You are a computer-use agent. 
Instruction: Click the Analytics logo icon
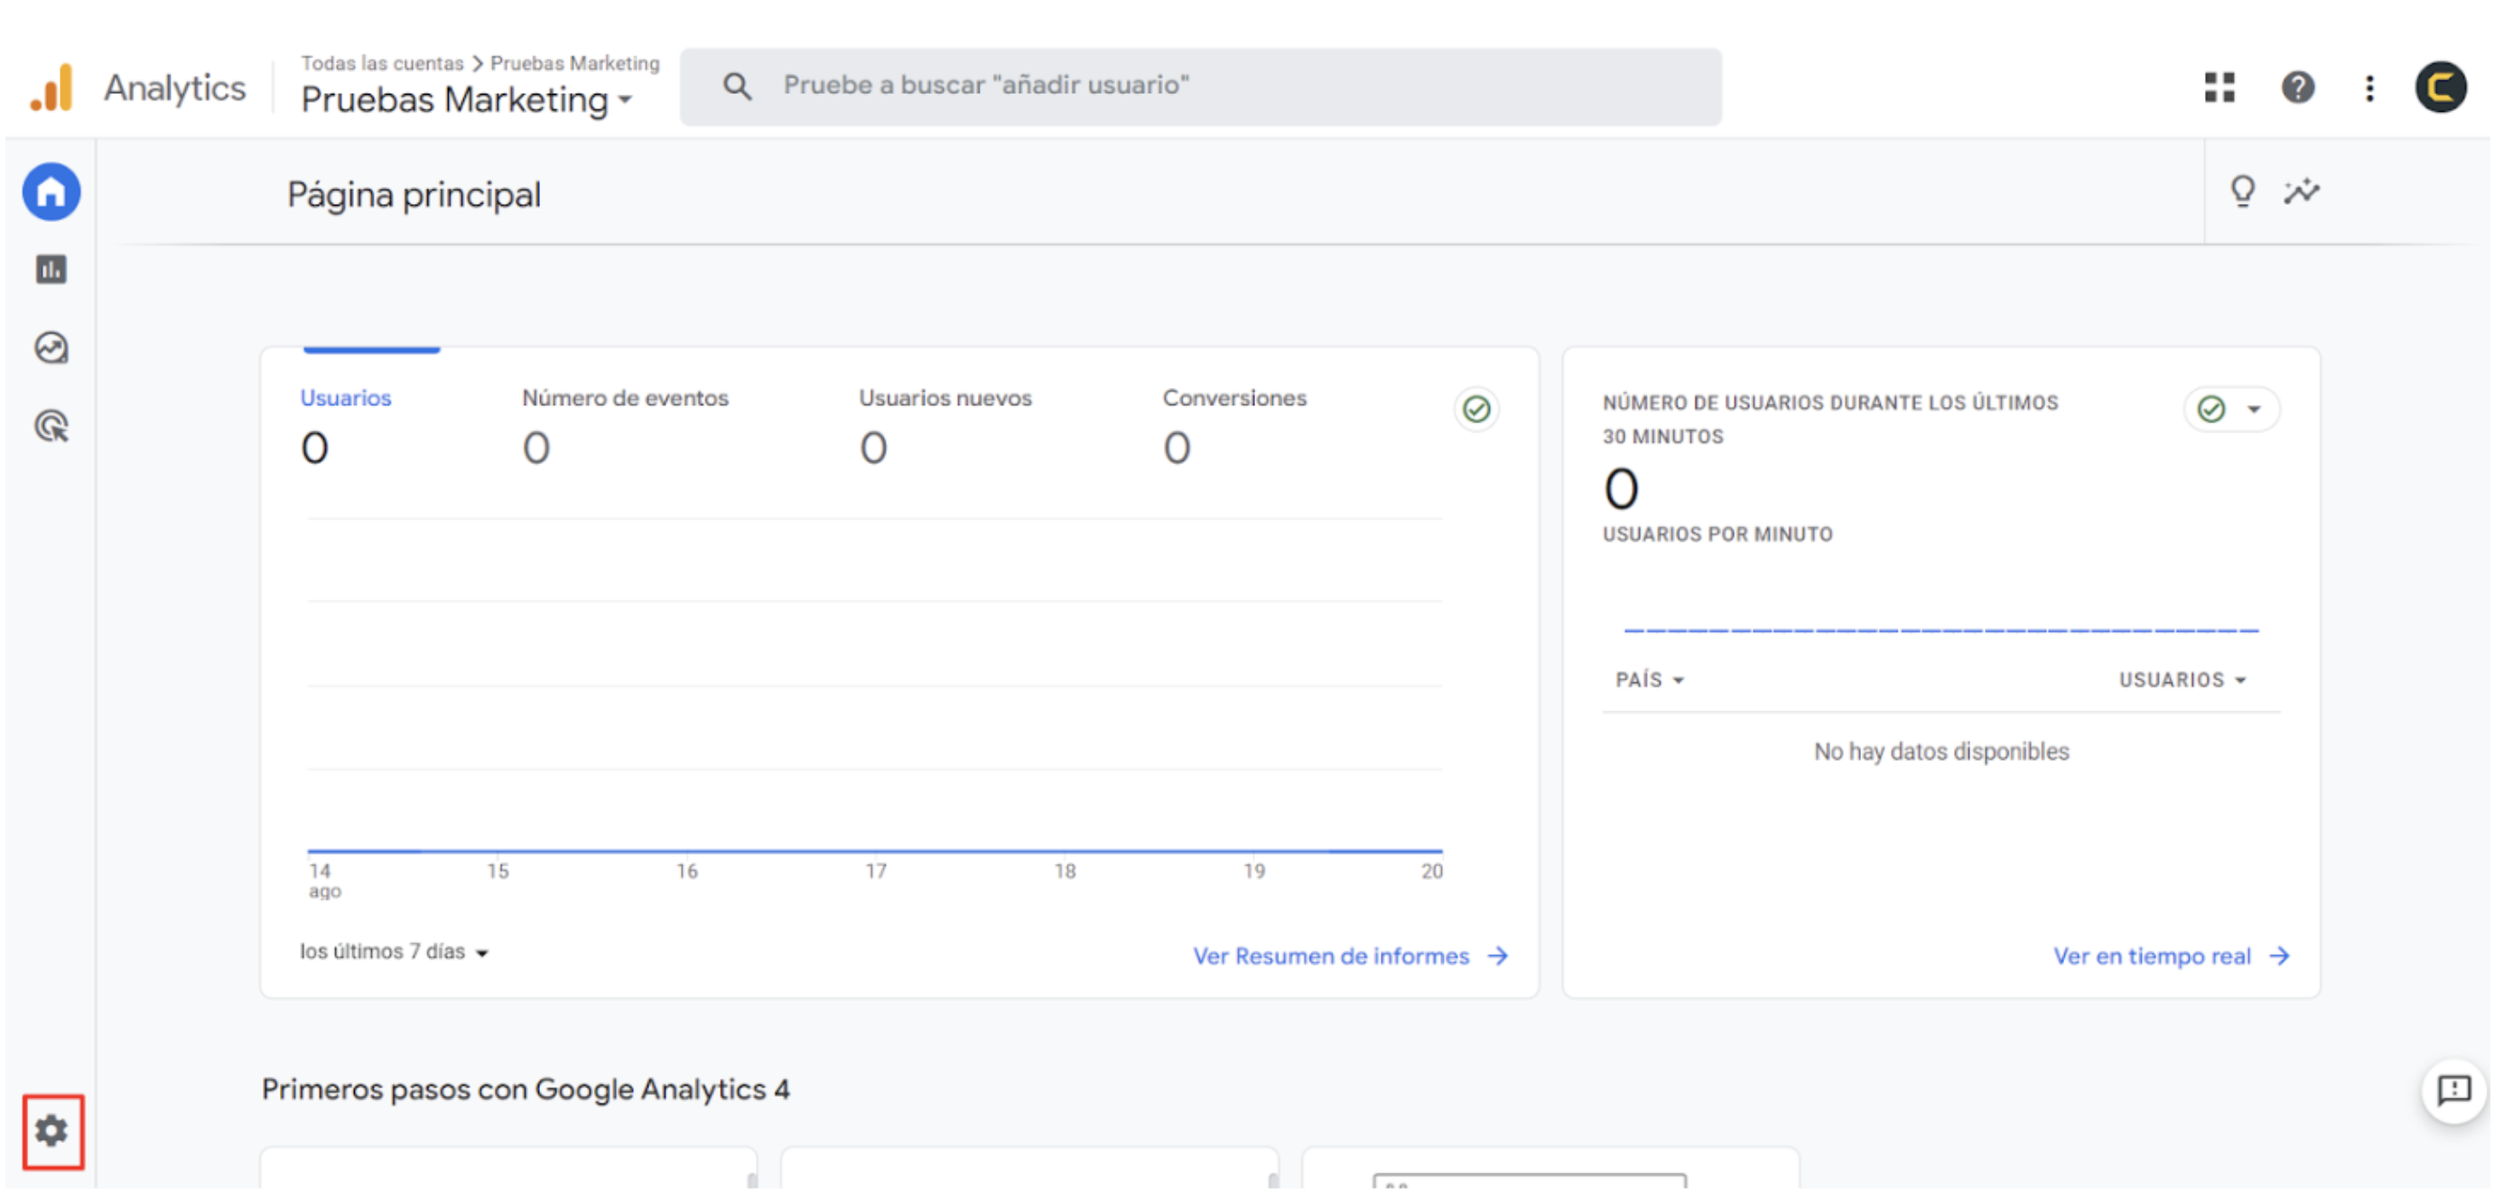tap(52, 87)
